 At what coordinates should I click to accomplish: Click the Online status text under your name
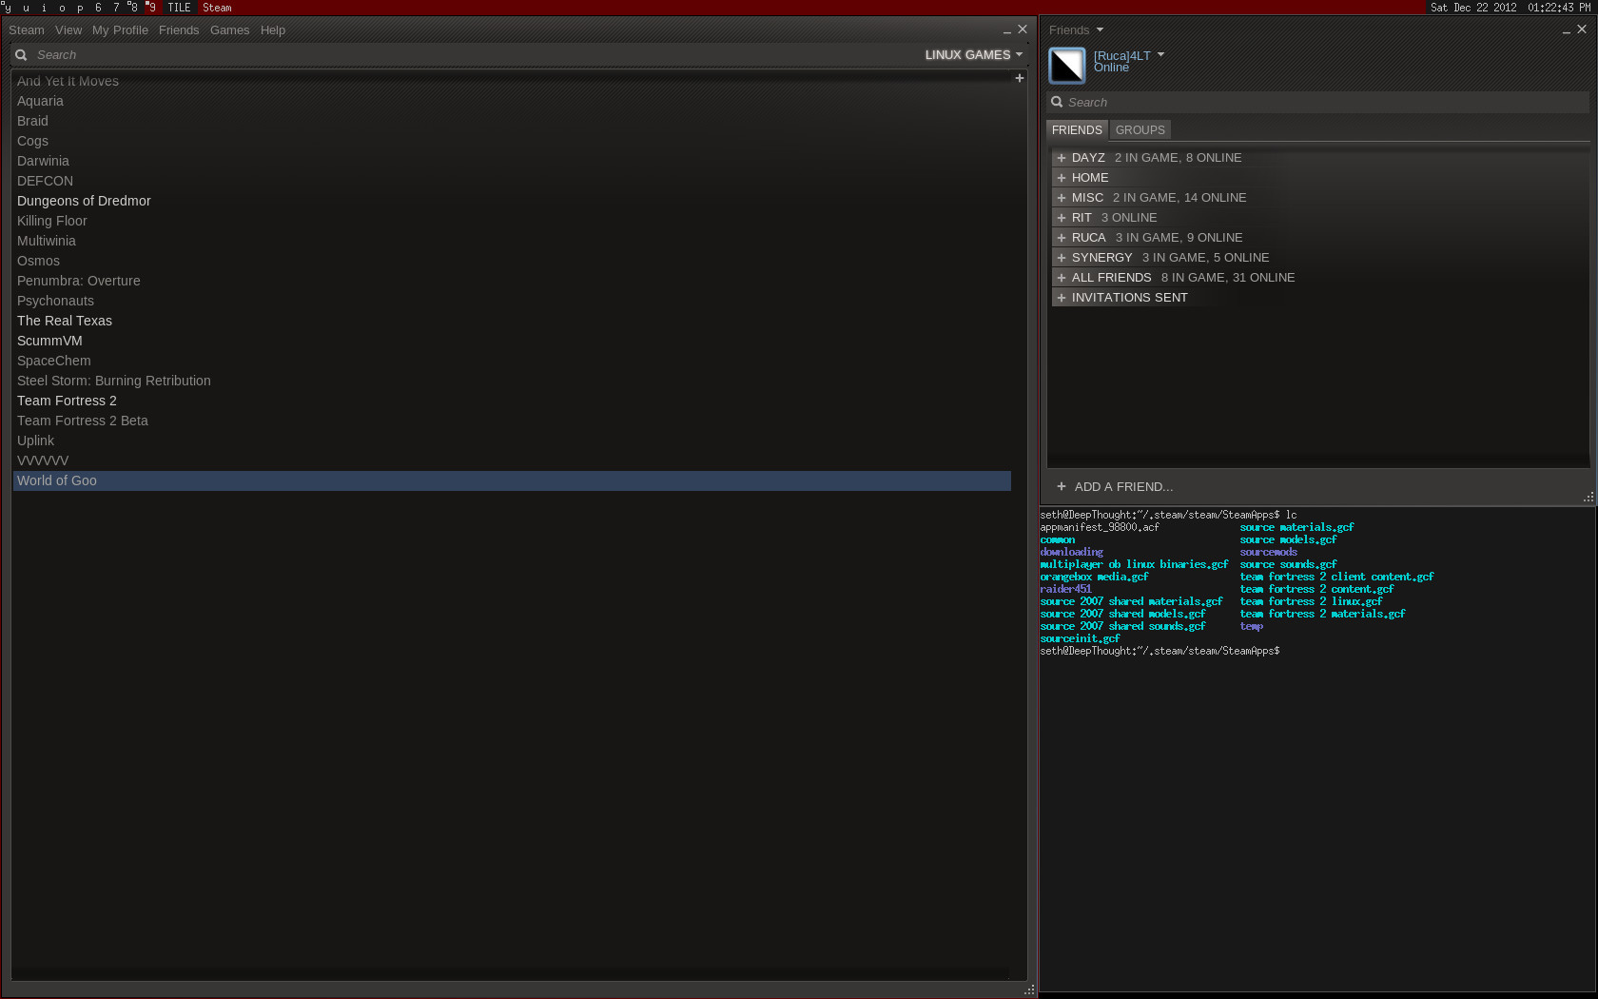click(x=1110, y=67)
